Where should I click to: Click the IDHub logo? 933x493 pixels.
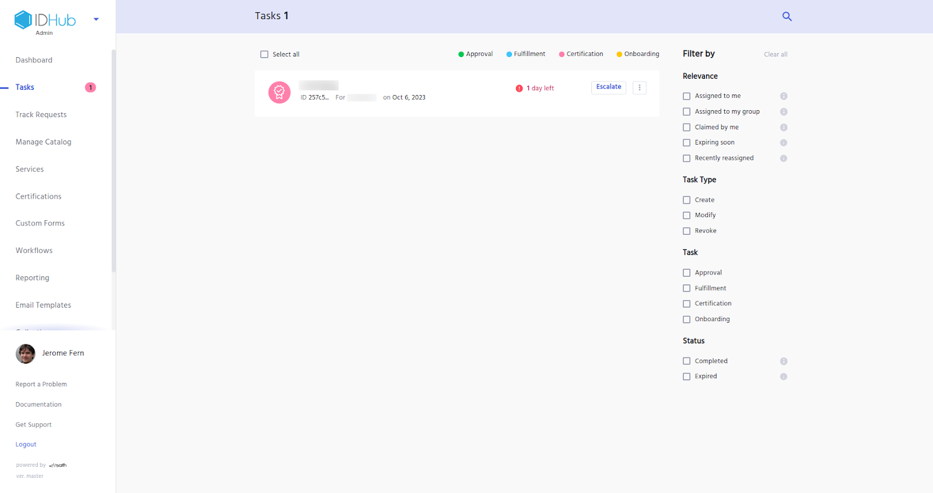[45, 20]
